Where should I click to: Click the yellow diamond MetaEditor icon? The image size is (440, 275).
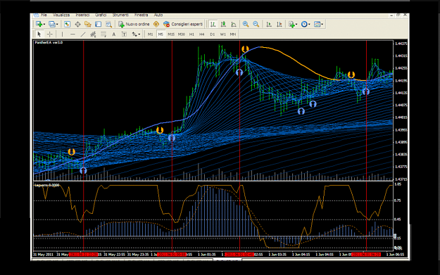click(x=156, y=25)
